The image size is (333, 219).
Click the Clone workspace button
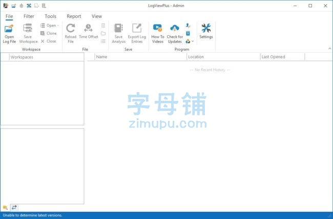click(x=49, y=33)
